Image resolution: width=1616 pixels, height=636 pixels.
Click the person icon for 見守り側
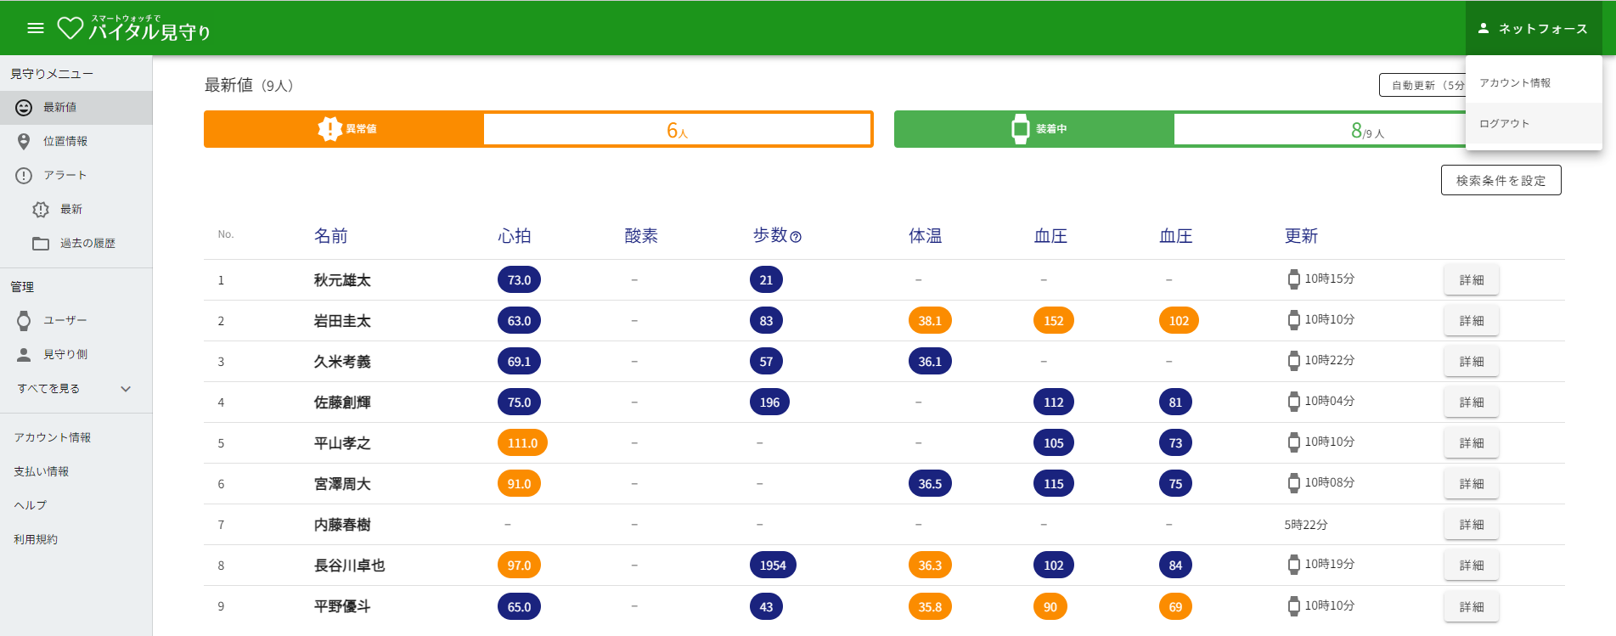pos(24,354)
